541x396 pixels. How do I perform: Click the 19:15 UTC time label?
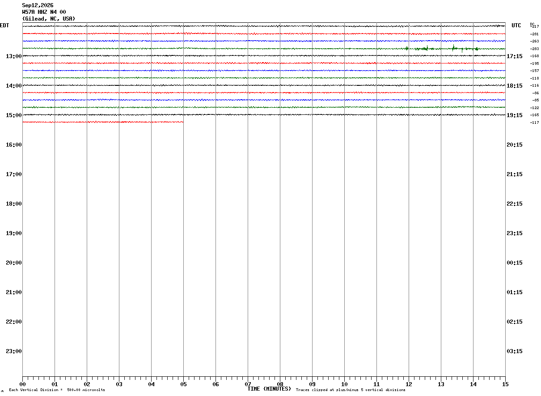click(x=515, y=115)
